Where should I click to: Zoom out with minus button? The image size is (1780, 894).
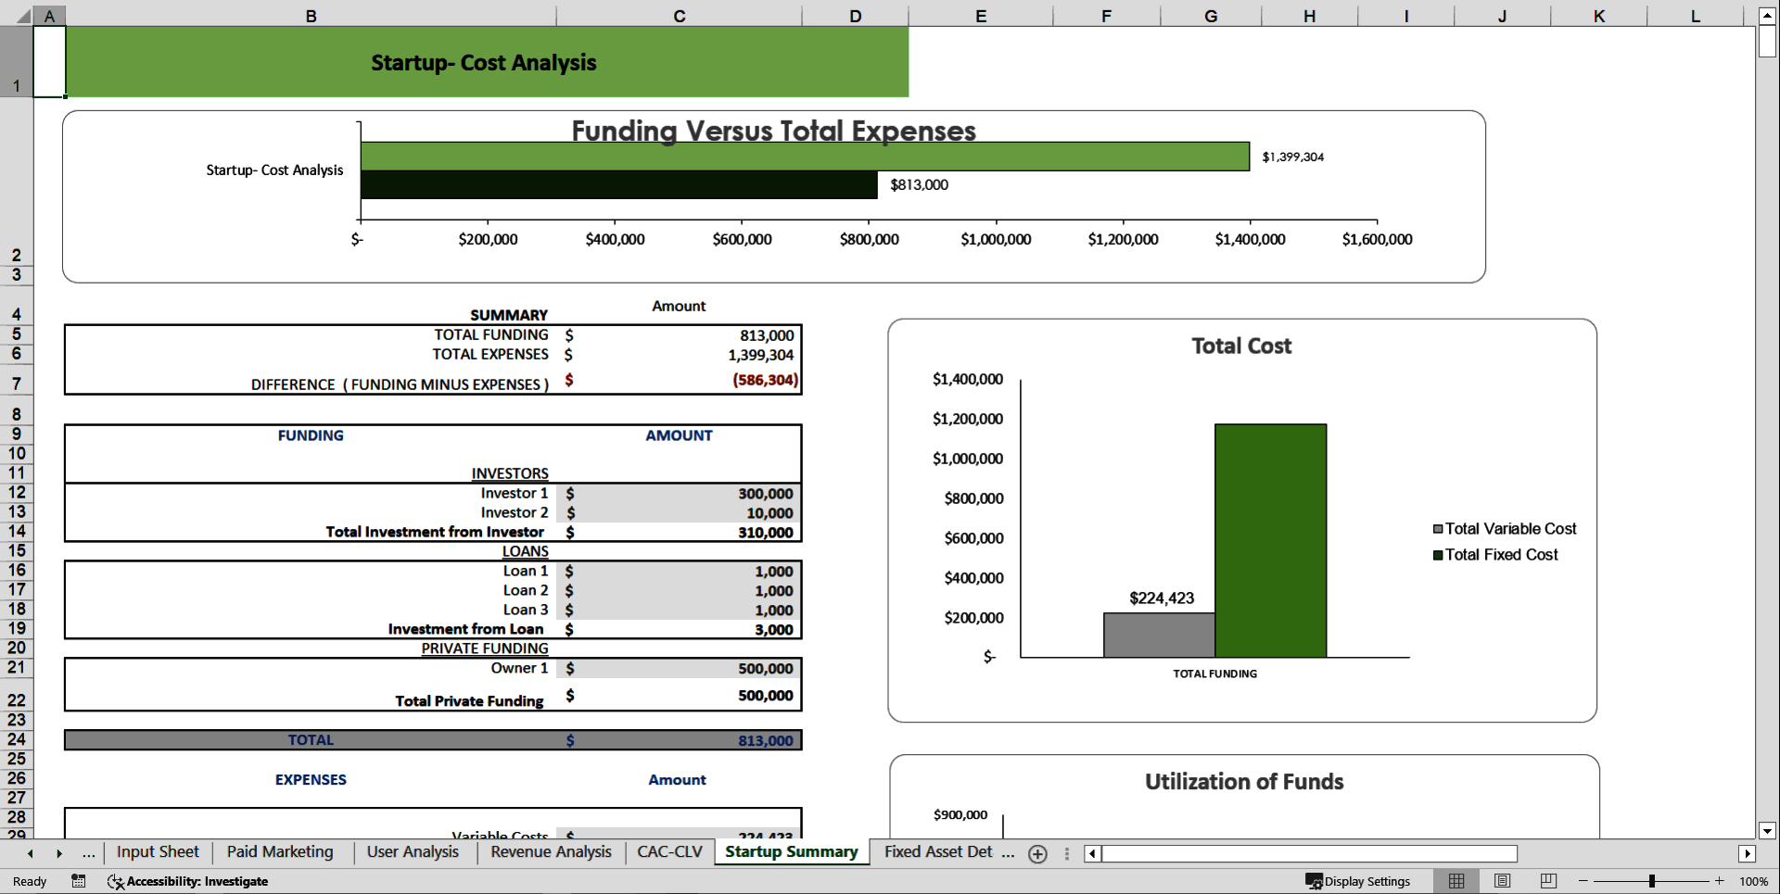1583,881
